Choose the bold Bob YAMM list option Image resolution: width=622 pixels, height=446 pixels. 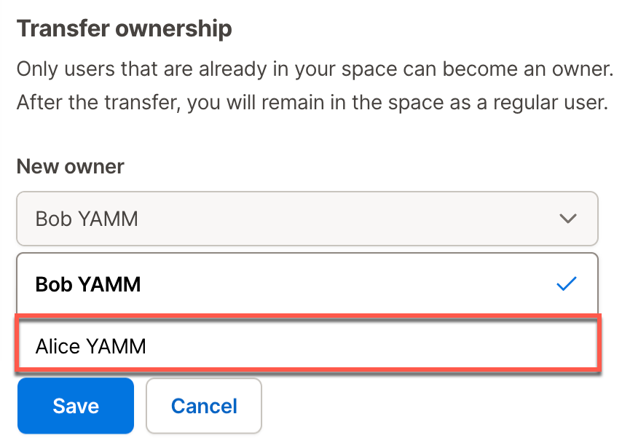[x=307, y=284]
